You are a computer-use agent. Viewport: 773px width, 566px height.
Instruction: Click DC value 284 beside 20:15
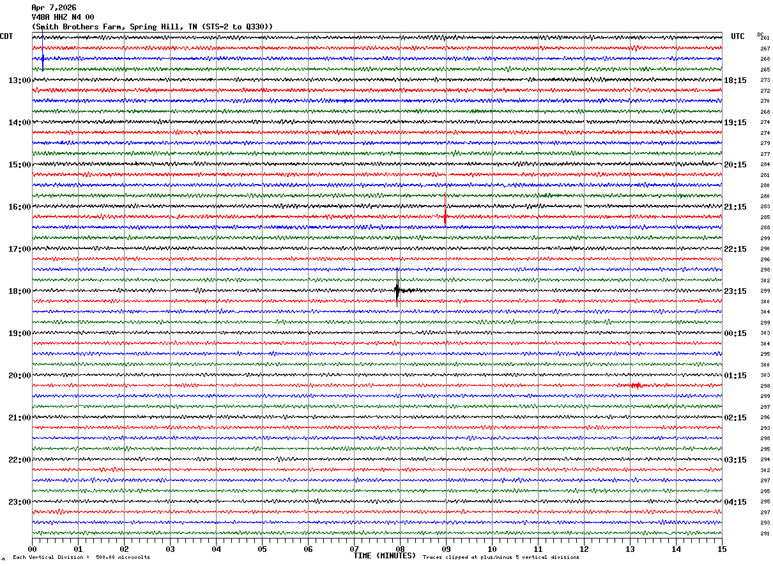tap(765, 164)
